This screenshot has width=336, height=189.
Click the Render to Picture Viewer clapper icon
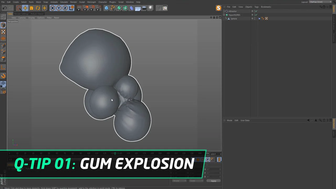point(85,8)
